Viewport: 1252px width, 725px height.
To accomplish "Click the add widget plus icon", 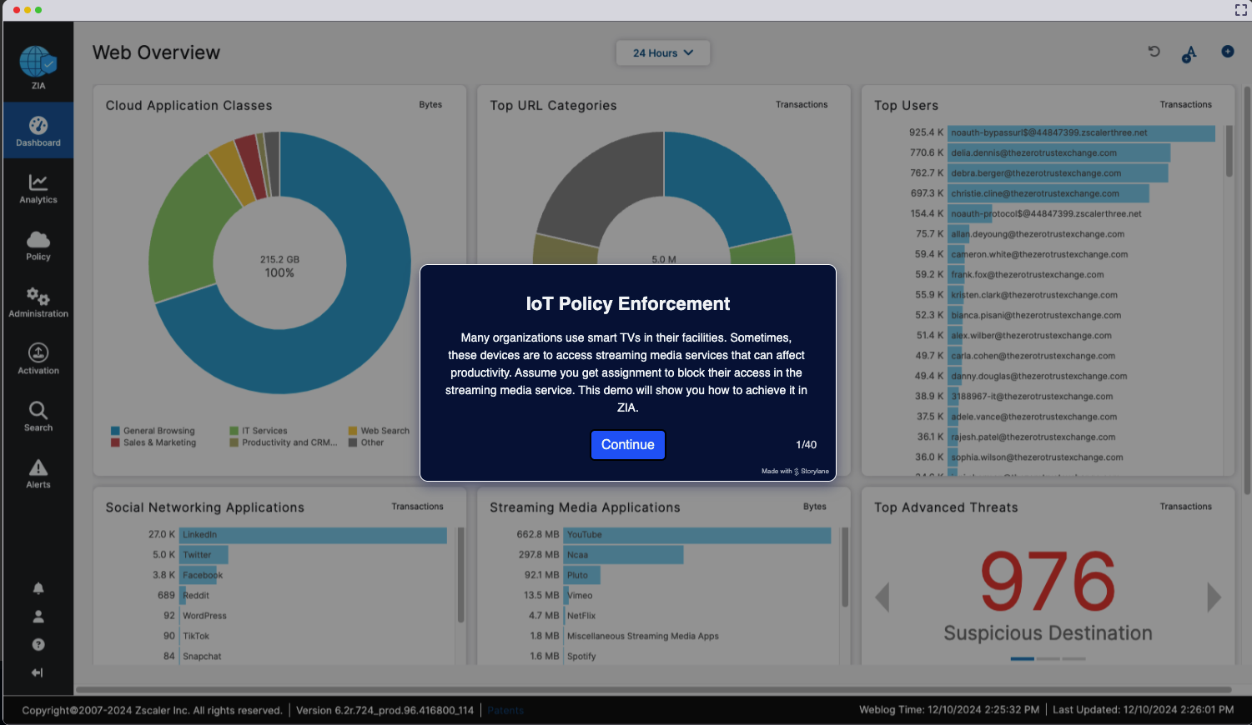I will click(x=1228, y=52).
